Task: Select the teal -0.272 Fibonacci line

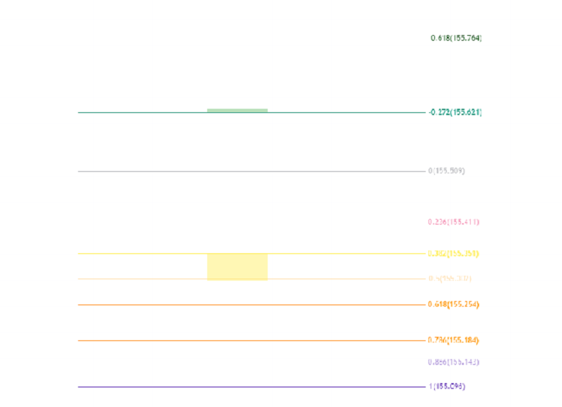Action: click(x=251, y=112)
